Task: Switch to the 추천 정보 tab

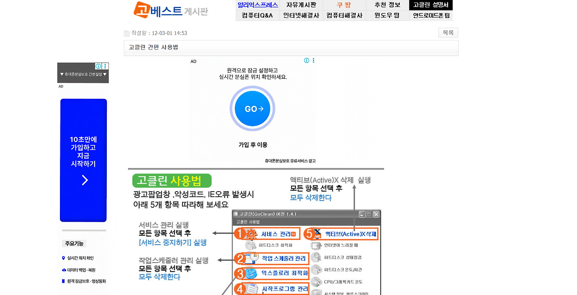Action: pyautogui.click(x=387, y=5)
